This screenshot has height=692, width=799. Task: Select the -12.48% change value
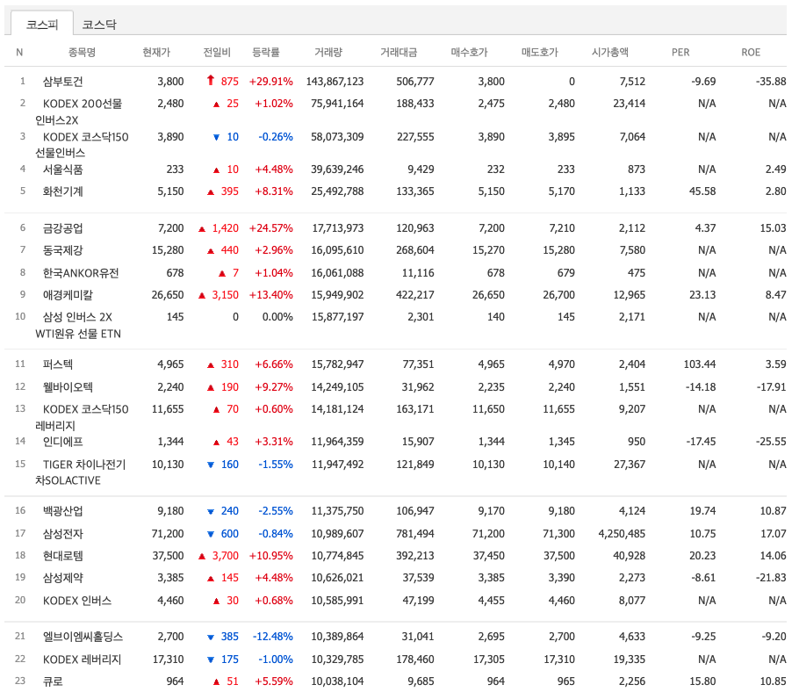point(272,637)
